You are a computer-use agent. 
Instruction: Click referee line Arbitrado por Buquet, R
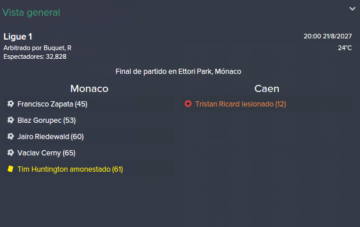[x=37, y=48]
